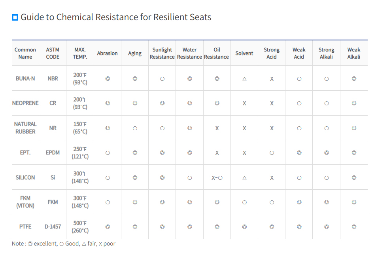
Task: Click the FKM (VITON) common name cell
Action: coord(25,202)
